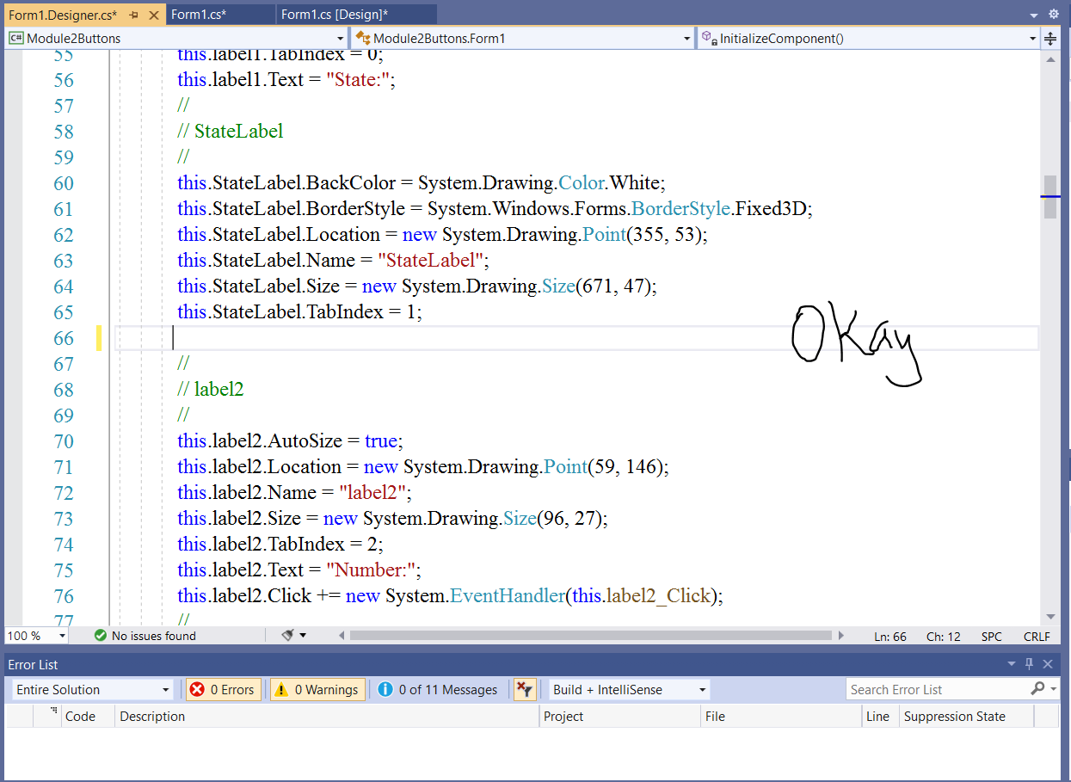Click the class icon beside Module2Buttons.Form1

click(363, 38)
